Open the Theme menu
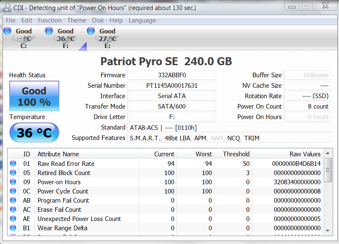 click(76, 20)
